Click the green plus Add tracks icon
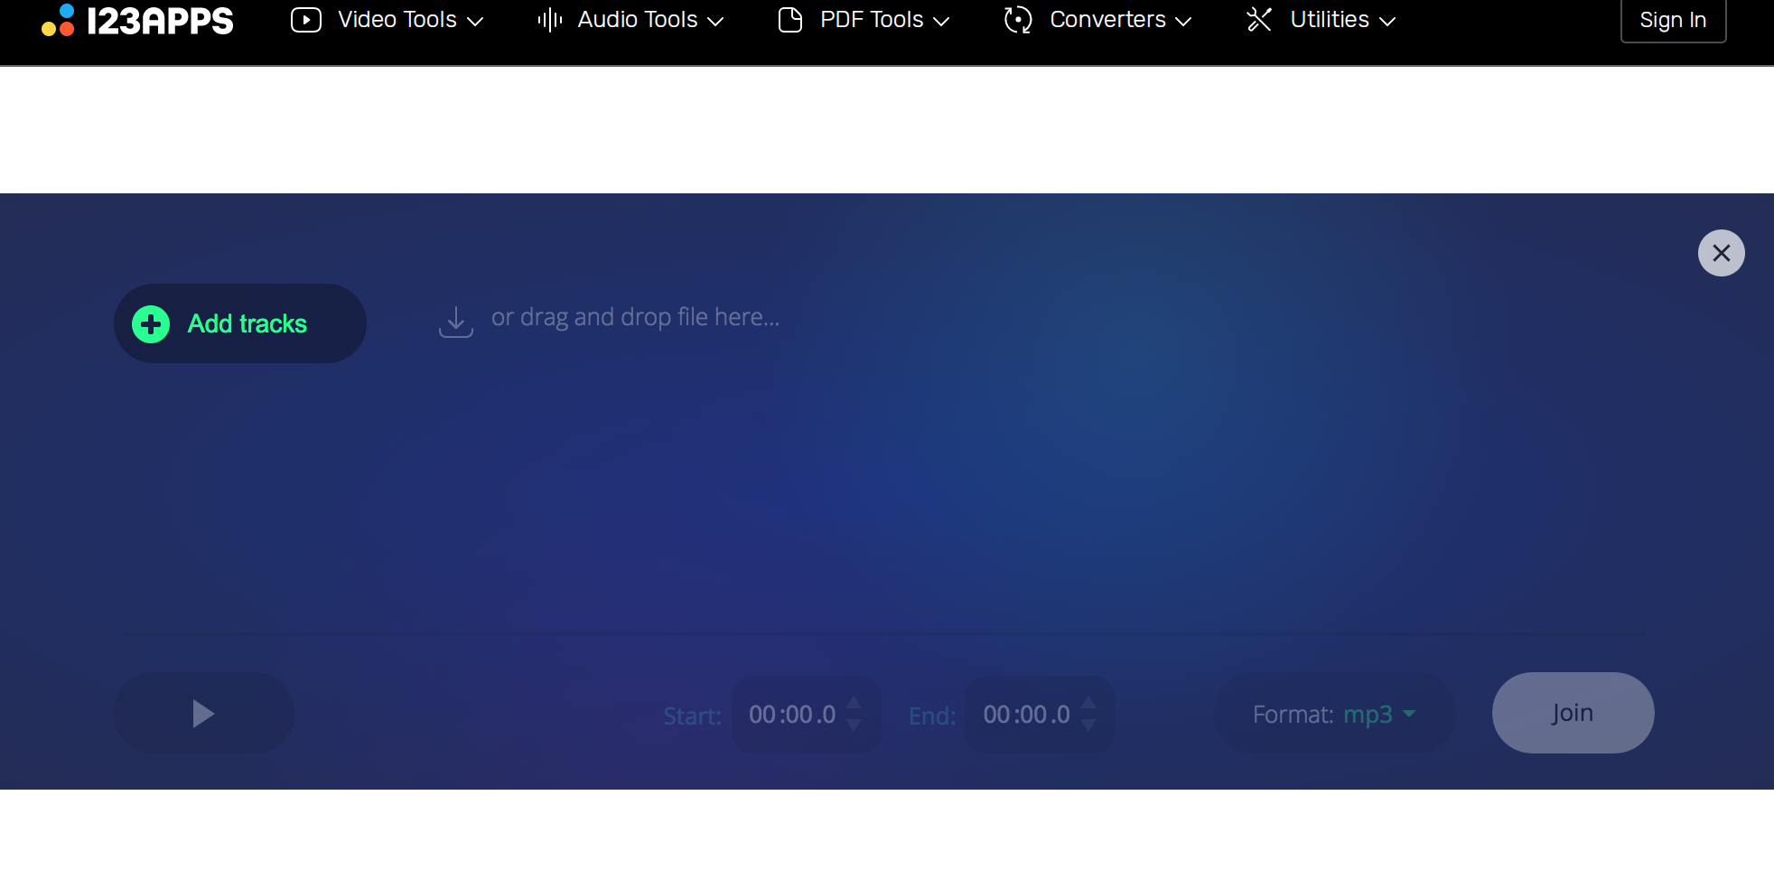The height and width of the screenshot is (889, 1774). coord(151,324)
